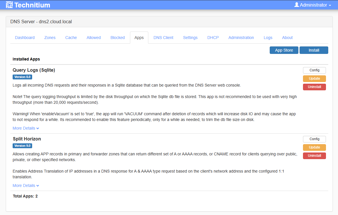The image size is (338, 215).
Task: Select the Apps tab
Action: (139, 38)
